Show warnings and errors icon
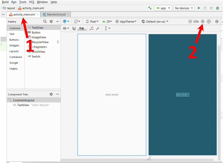Screen dimensions: 223x163 pos(217,21)
